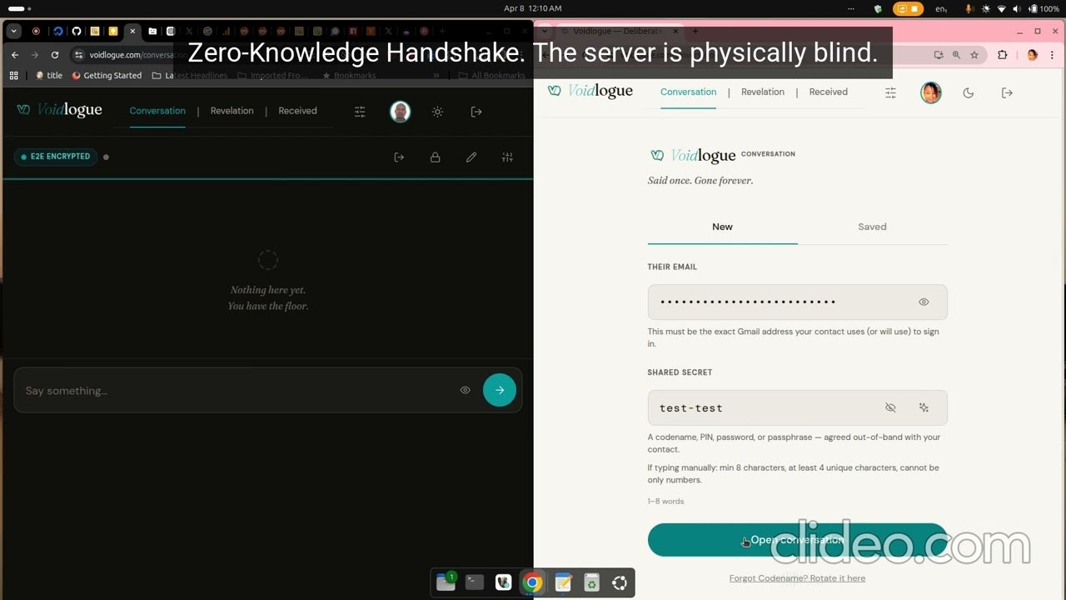
Task: Click the Their Email input field
Action: (x=798, y=302)
